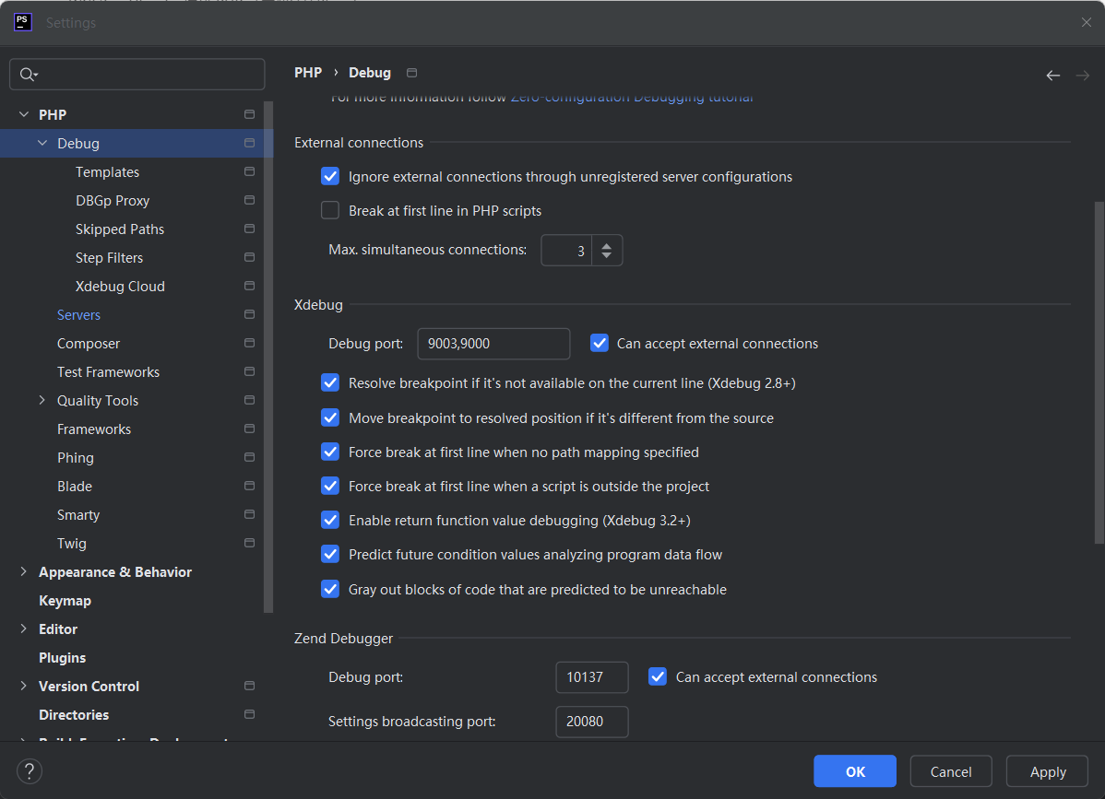Click the project-level icon beside DBGp Proxy
The width and height of the screenshot is (1105, 799).
(249, 200)
